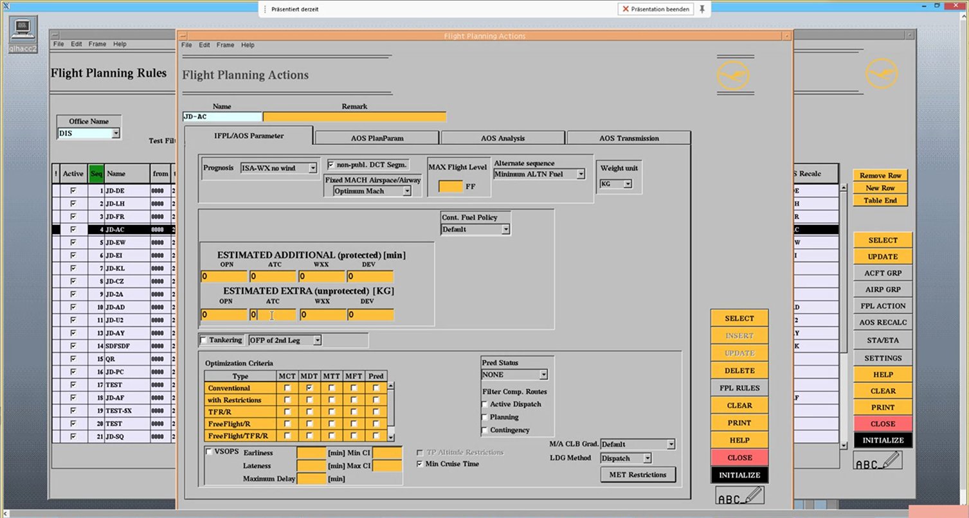This screenshot has height=518, width=969.
Task: Click the Earliness minutes input field
Action: pos(312,453)
